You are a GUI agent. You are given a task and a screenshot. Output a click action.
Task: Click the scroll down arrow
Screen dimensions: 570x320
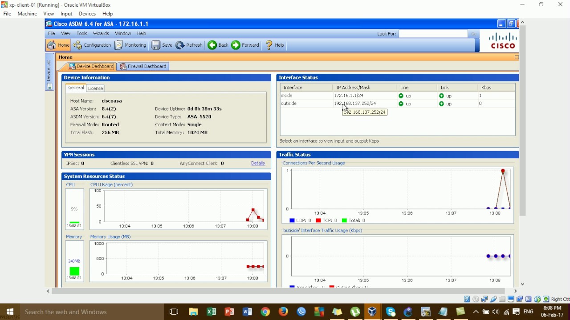coord(523,284)
